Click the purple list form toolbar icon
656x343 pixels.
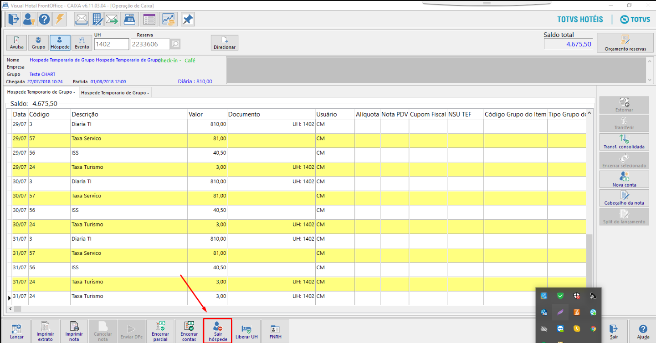[149, 19]
